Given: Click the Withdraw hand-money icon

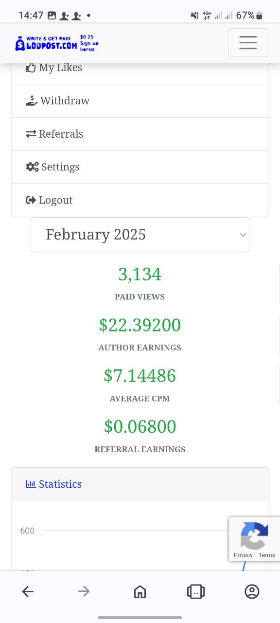Looking at the screenshot, I should 32,101.
